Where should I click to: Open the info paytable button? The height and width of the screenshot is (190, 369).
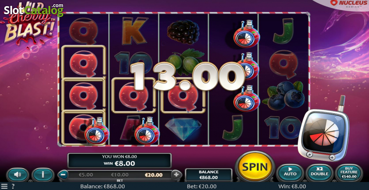pos(43,175)
